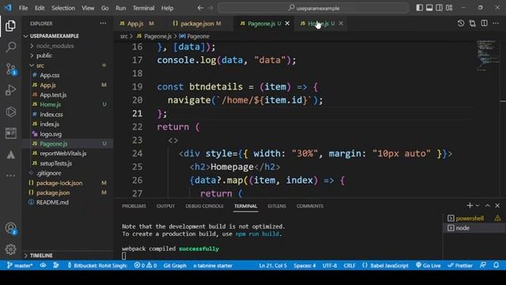Open the File menu
Image resolution: width=506 pixels, height=285 pixels.
[23, 8]
